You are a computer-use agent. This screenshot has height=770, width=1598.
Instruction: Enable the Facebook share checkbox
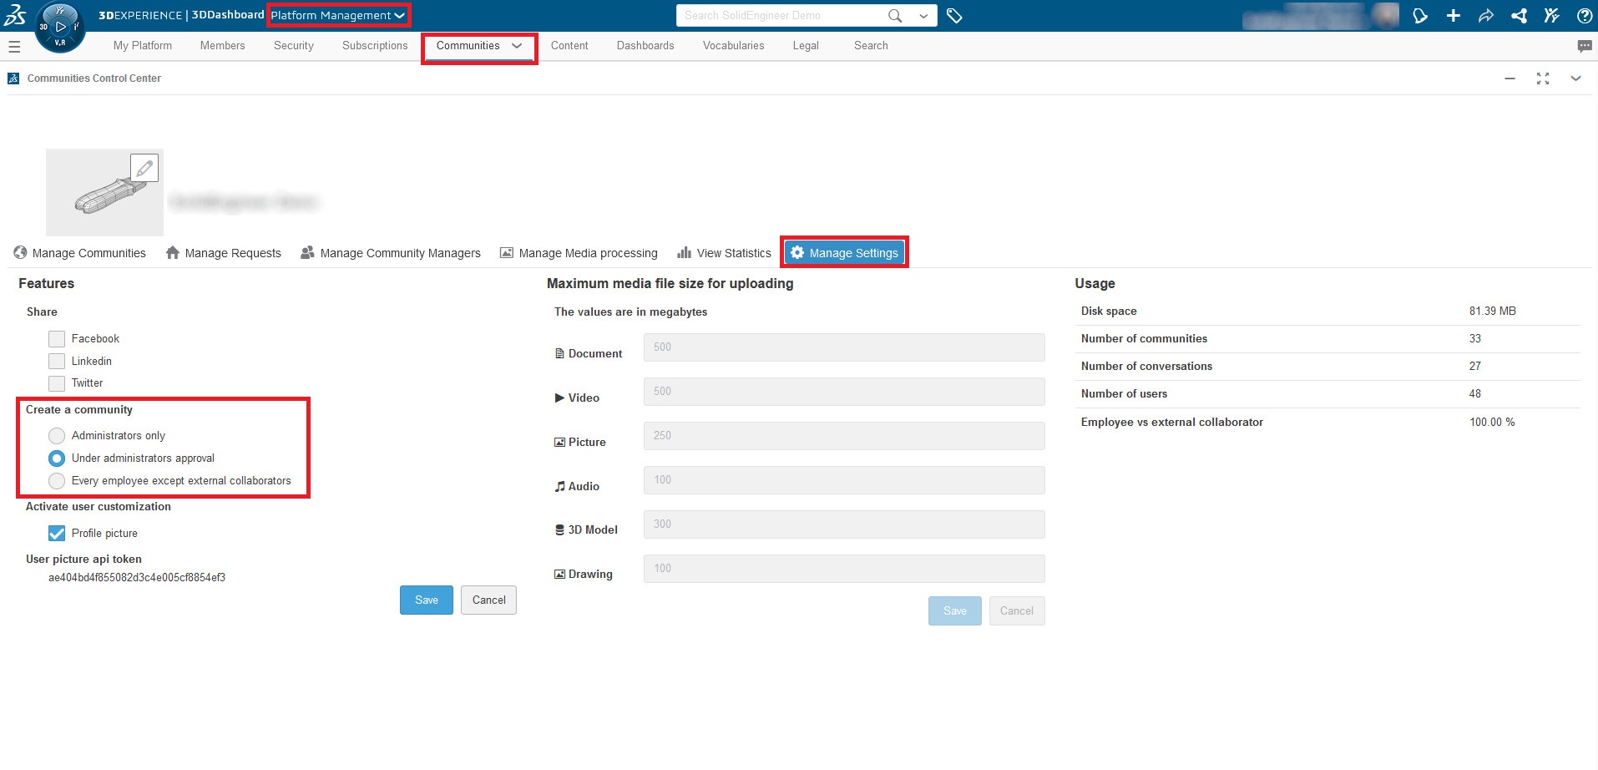coord(57,339)
